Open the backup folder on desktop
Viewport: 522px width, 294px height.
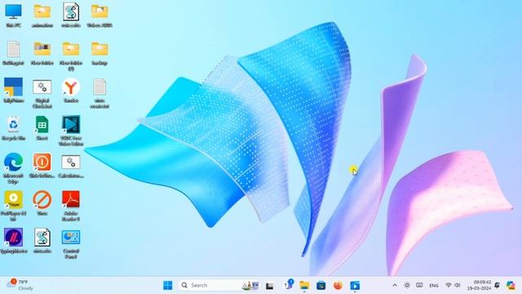(x=100, y=52)
